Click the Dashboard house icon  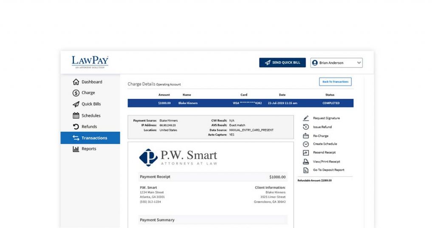coord(76,82)
